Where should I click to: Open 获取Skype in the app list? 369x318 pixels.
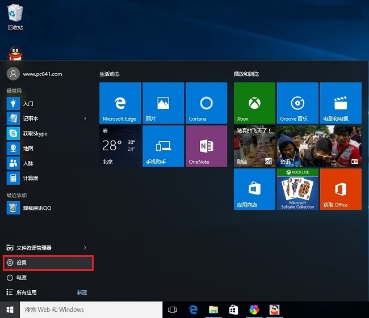click(47, 134)
